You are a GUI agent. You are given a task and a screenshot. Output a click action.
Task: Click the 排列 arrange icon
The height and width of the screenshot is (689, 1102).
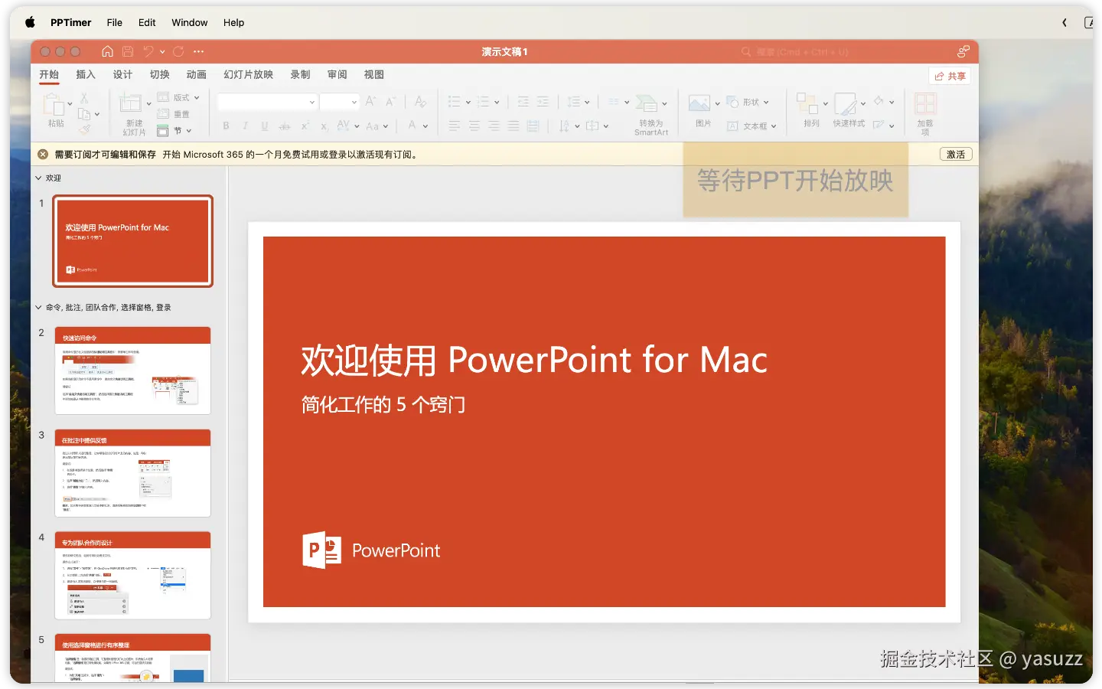pos(807,103)
